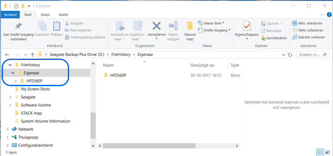Click Geschiedenis in the ribbon
Viewport: 333px width, 156px height.
coord(274,38)
